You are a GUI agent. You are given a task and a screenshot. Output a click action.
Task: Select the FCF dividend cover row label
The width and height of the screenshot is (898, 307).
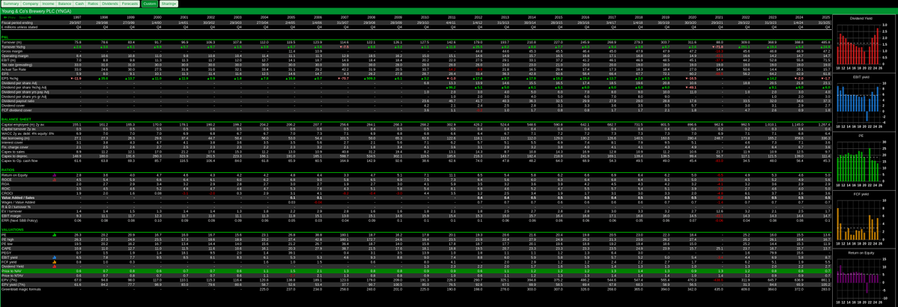click(15, 111)
